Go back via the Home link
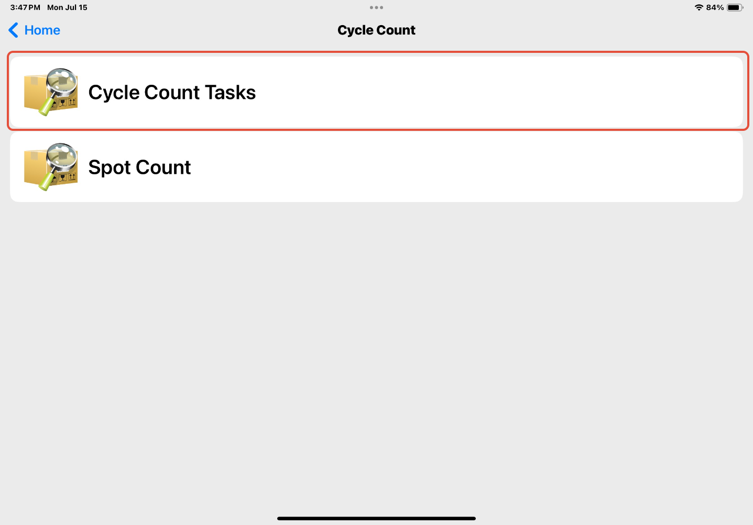The height and width of the screenshot is (525, 753). pyautogui.click(x=42, y=30)
